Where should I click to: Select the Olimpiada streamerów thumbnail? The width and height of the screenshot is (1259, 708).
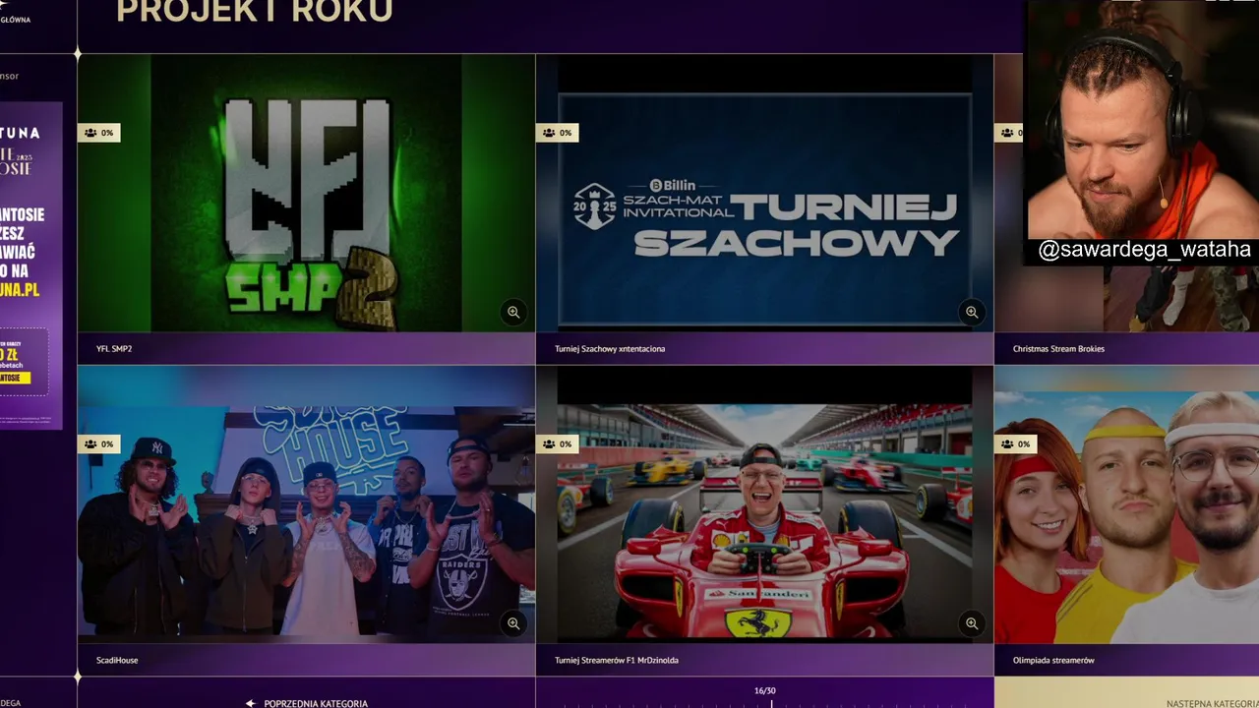point(1126,504)
